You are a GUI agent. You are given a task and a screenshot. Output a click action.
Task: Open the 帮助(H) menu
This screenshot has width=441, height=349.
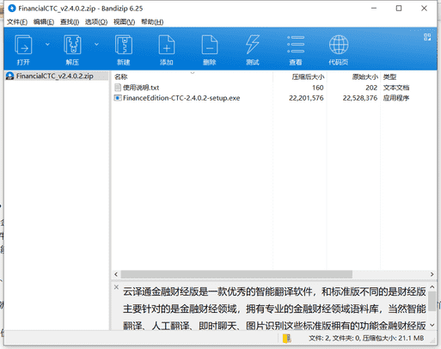pos(152,21)
